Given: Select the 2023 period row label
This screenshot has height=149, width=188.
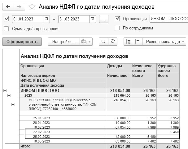Looking at the screenshot, I should (x=28, y=95).
